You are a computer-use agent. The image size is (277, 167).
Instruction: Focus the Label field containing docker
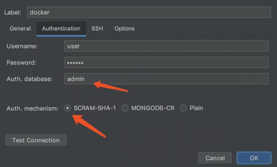149,12
